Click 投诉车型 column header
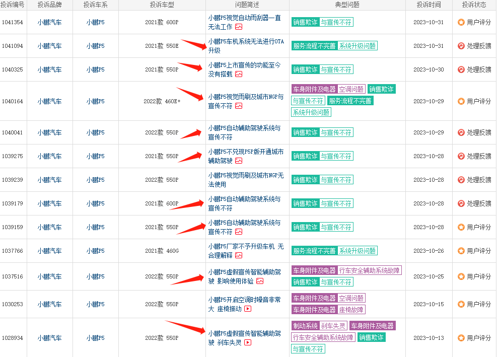 (162, 5)
